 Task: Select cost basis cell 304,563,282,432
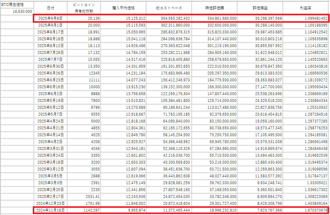click(x=169, y=18)
